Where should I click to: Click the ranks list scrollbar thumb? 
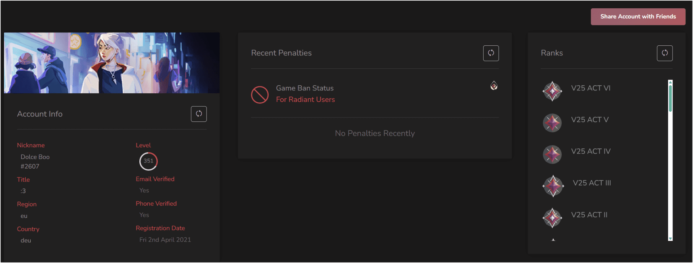pos(670,97)
